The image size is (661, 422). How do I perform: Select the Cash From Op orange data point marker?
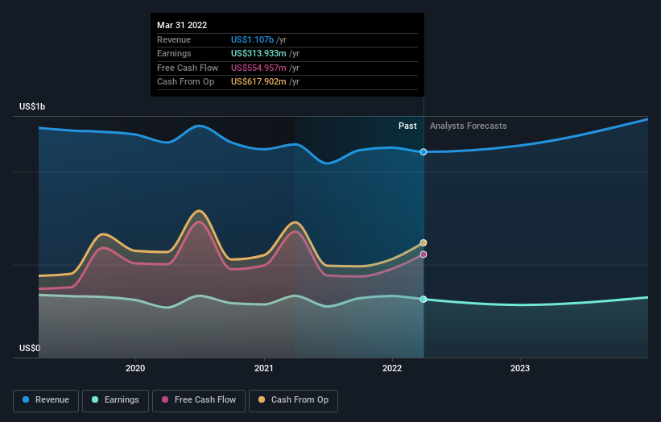tap(423, 243)
